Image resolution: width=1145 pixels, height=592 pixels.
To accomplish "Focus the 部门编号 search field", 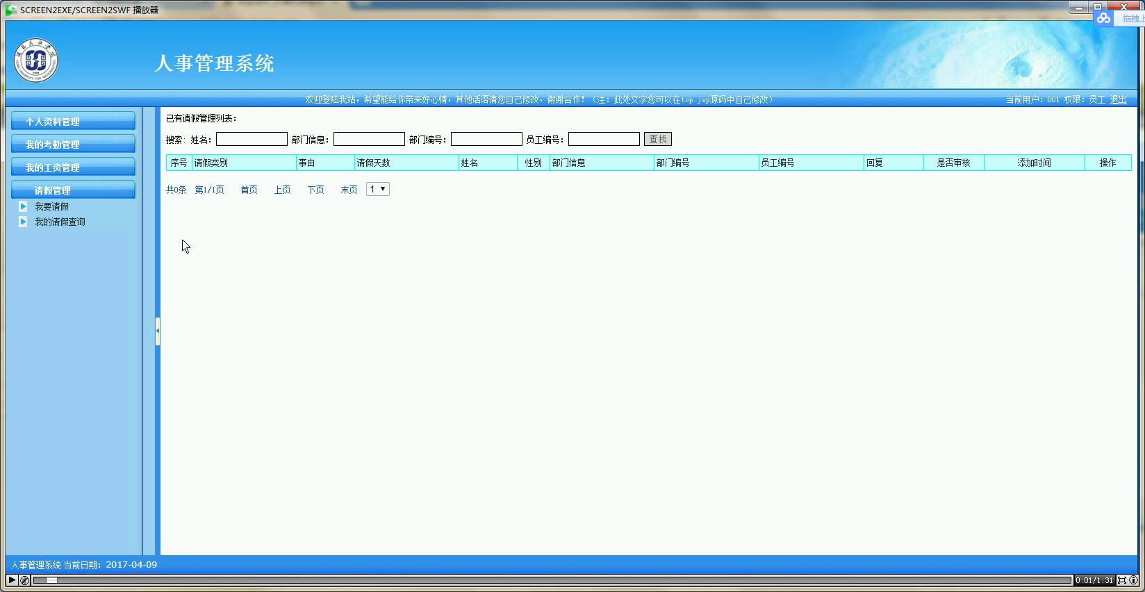I will pos(486,139).
